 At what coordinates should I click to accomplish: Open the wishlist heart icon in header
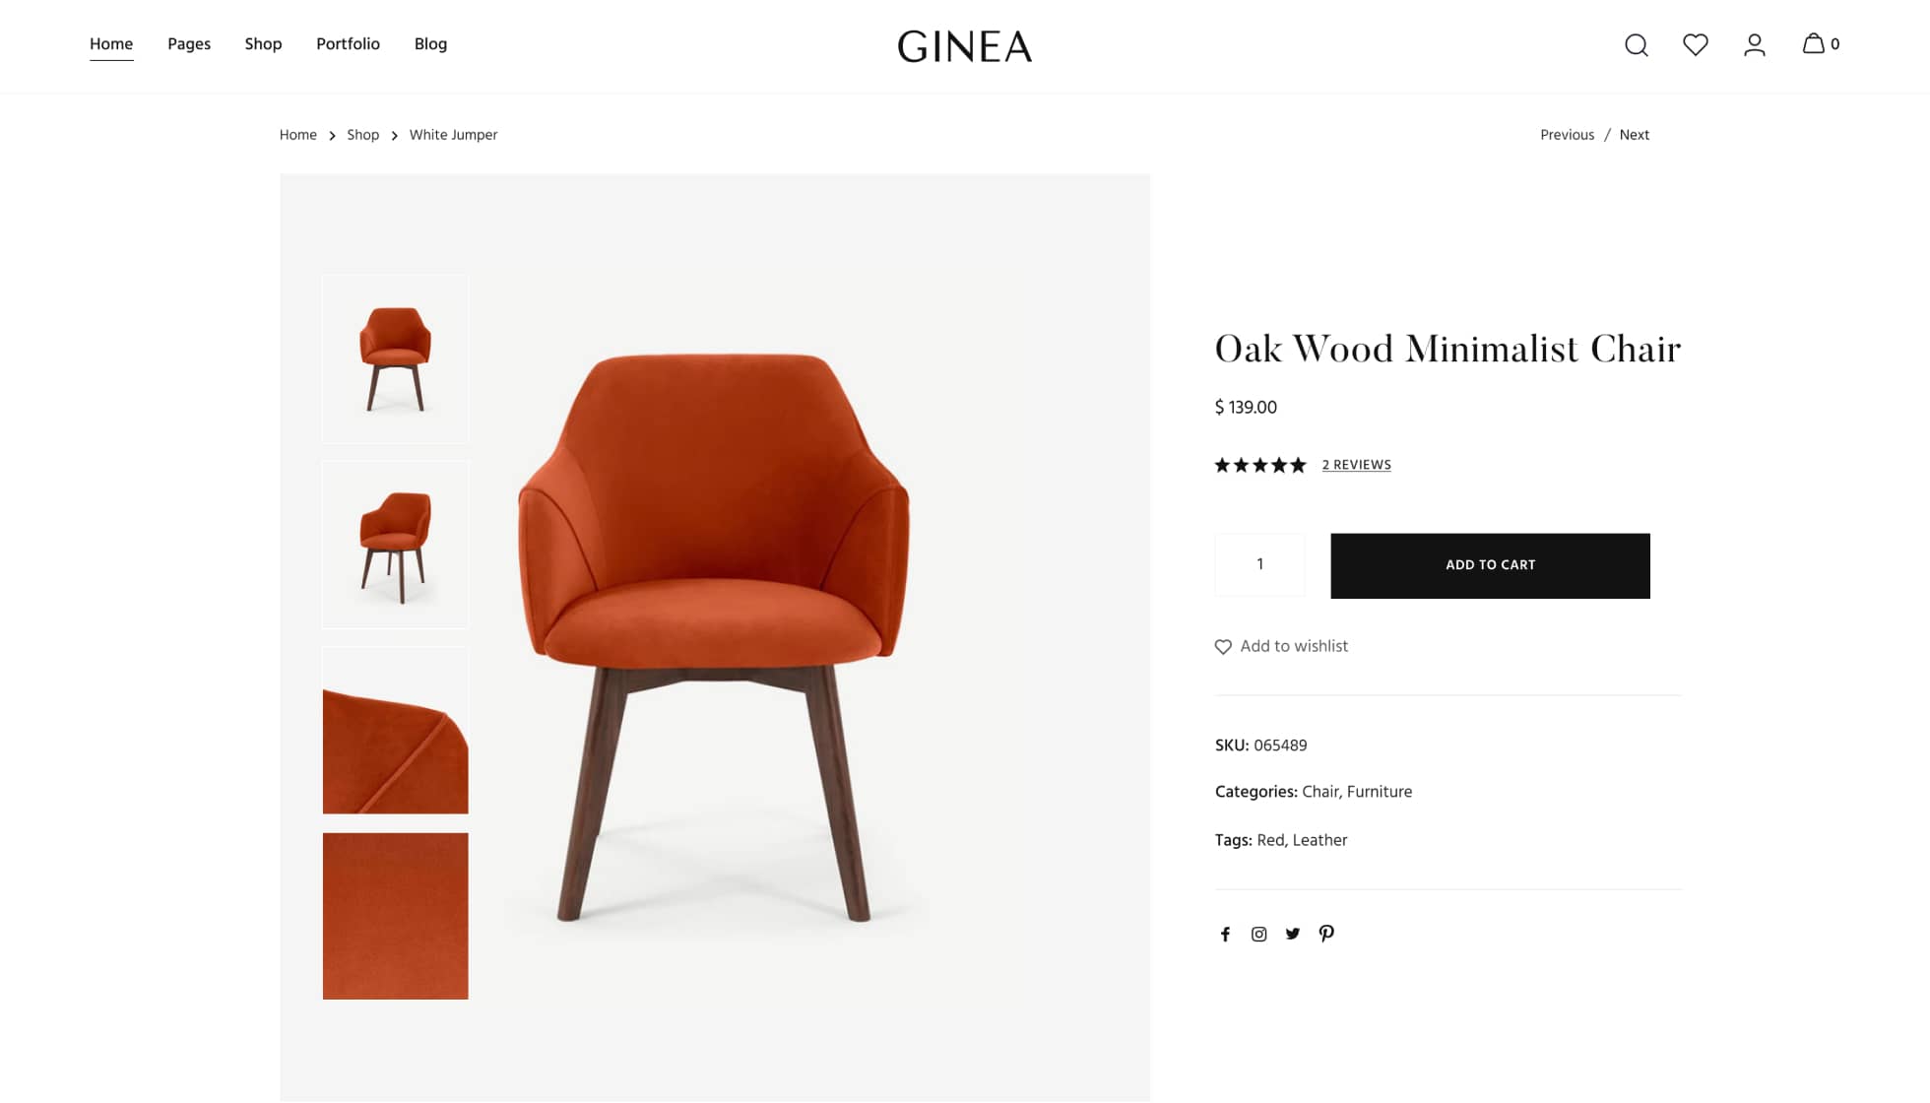coord(1695,44)
